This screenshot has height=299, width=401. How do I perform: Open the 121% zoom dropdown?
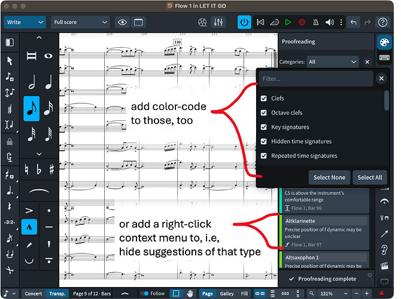333,294
